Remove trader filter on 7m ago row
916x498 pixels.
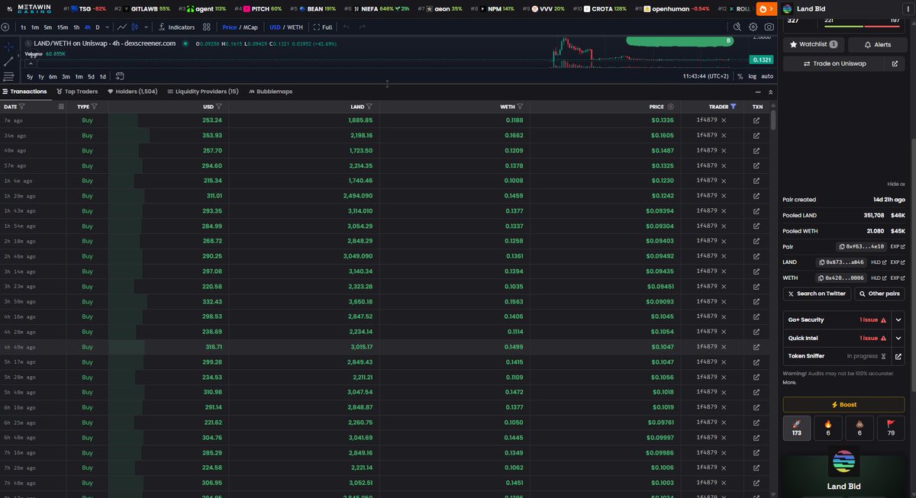point(724,120)
